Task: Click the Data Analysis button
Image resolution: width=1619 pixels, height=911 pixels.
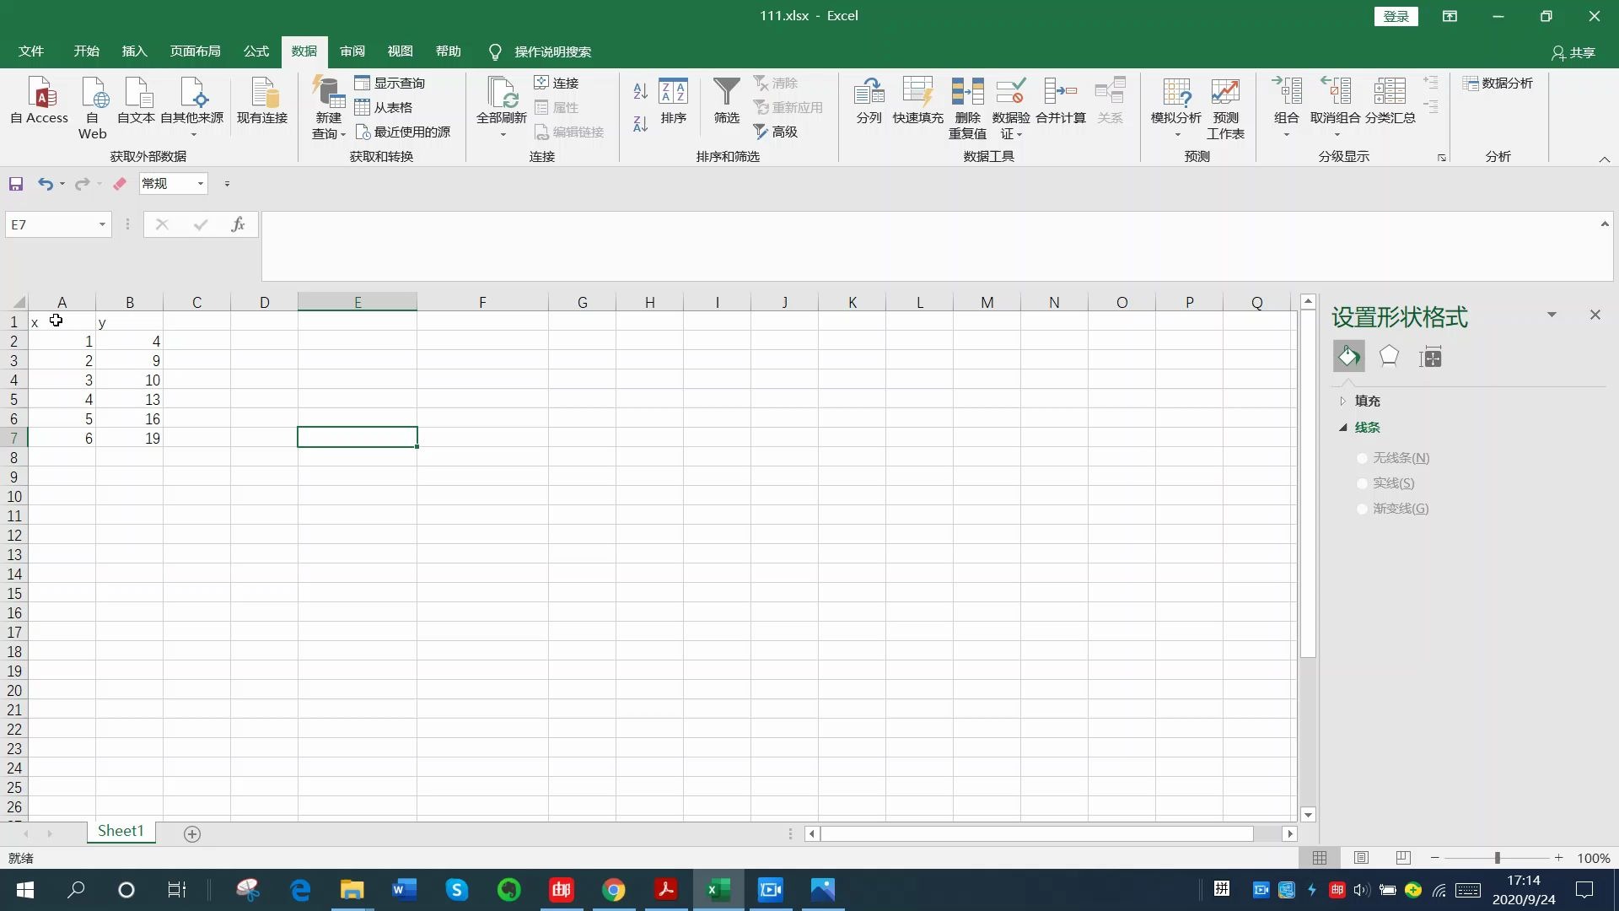Action: [1498, 83]
